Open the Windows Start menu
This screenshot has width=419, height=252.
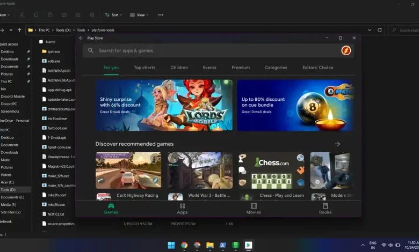click(171, 245)
